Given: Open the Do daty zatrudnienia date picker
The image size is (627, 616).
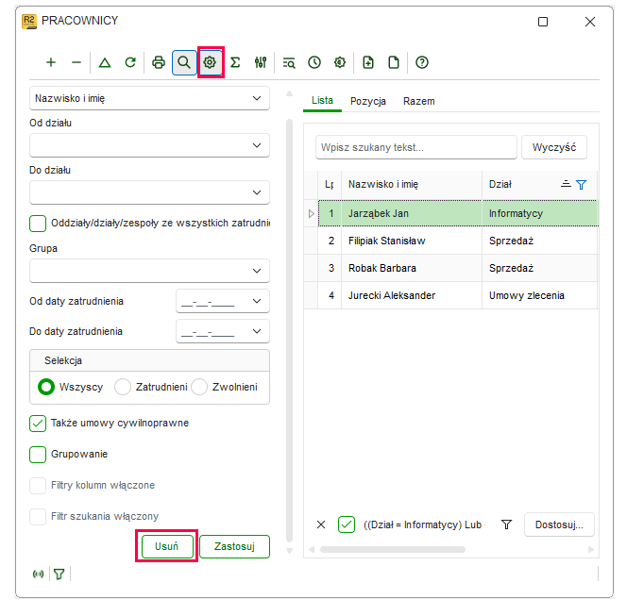Looking at the screenshot, I should click(x=257, y=331).
